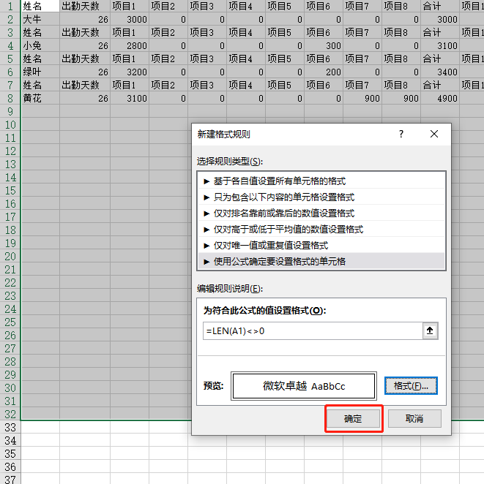The image size is (484, 484).
Task: Click cell containing 黄花
Action: tap(40, 98)
